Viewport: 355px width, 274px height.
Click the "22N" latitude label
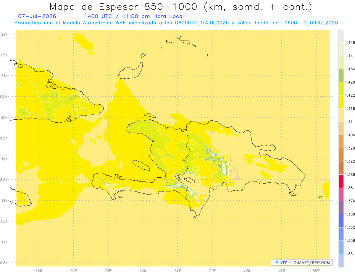[x=5, y=34]
